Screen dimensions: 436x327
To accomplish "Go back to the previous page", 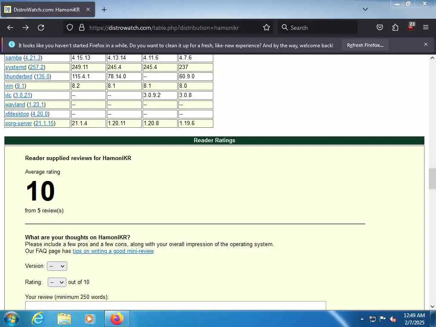I will 10,28.
